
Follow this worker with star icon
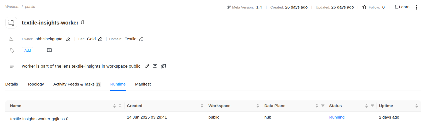tap(364, 7)
